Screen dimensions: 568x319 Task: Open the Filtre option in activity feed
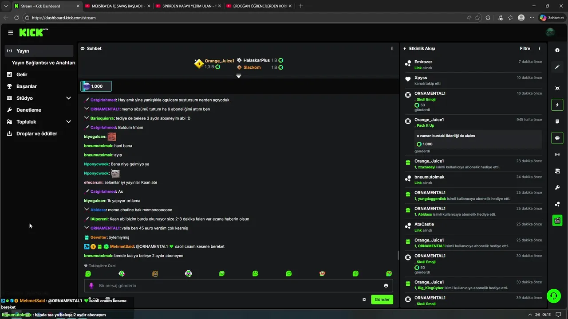[525, 48]
